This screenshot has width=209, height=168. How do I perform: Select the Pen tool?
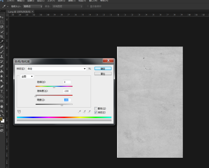click(x=2, y=86)
